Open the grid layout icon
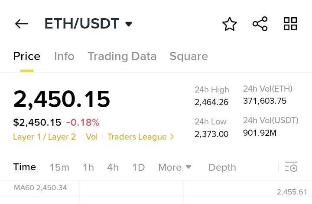This screenshot has height=204, width=312. click(x=290, y=24)
